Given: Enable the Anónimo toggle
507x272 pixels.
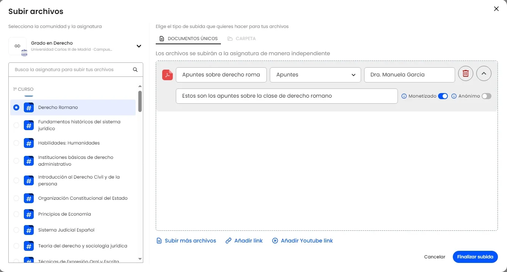Looking at the screenshot, I should tap(486, 96).
